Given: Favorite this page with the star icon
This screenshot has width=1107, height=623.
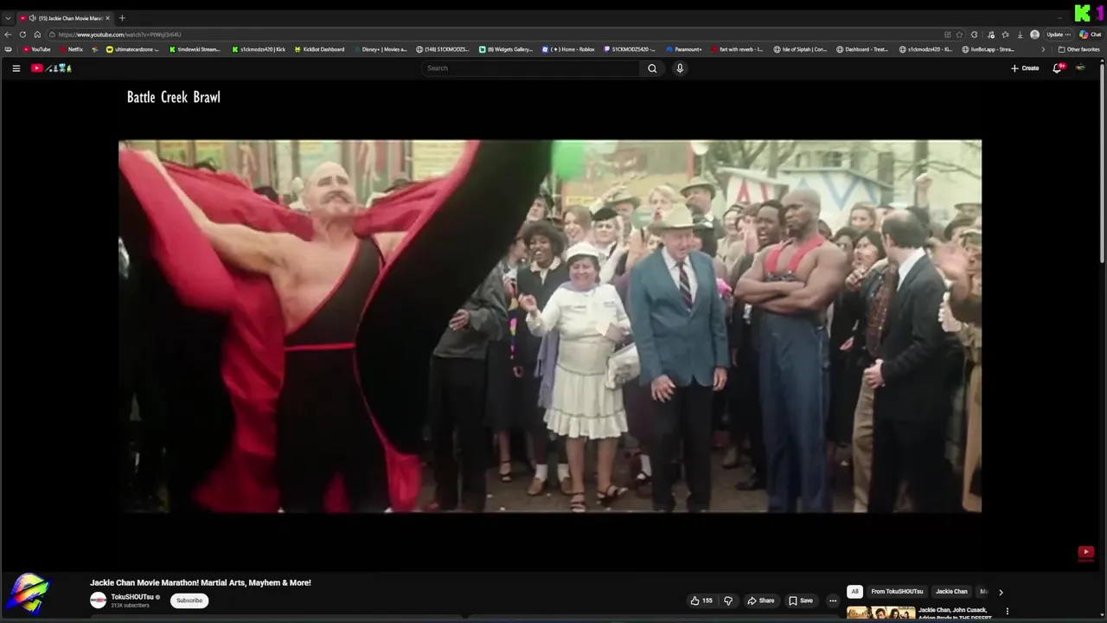Looking at the screenshot, I should (959, 35).
